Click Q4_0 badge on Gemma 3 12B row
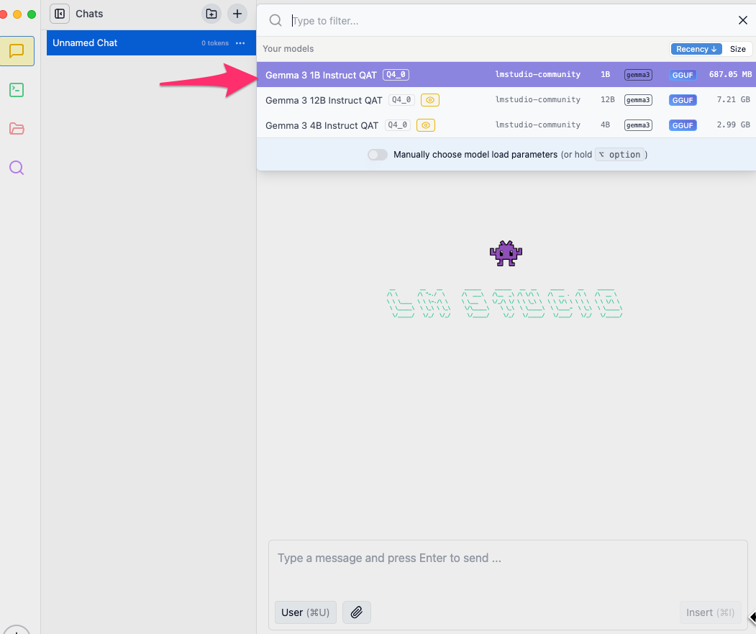 coord(401,100)
